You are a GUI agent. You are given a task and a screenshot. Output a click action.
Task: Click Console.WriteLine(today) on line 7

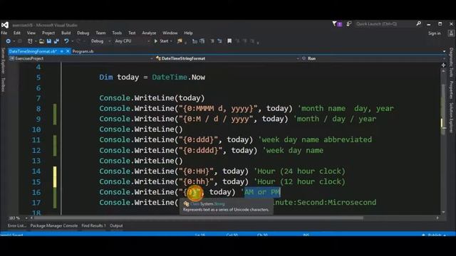152,98
